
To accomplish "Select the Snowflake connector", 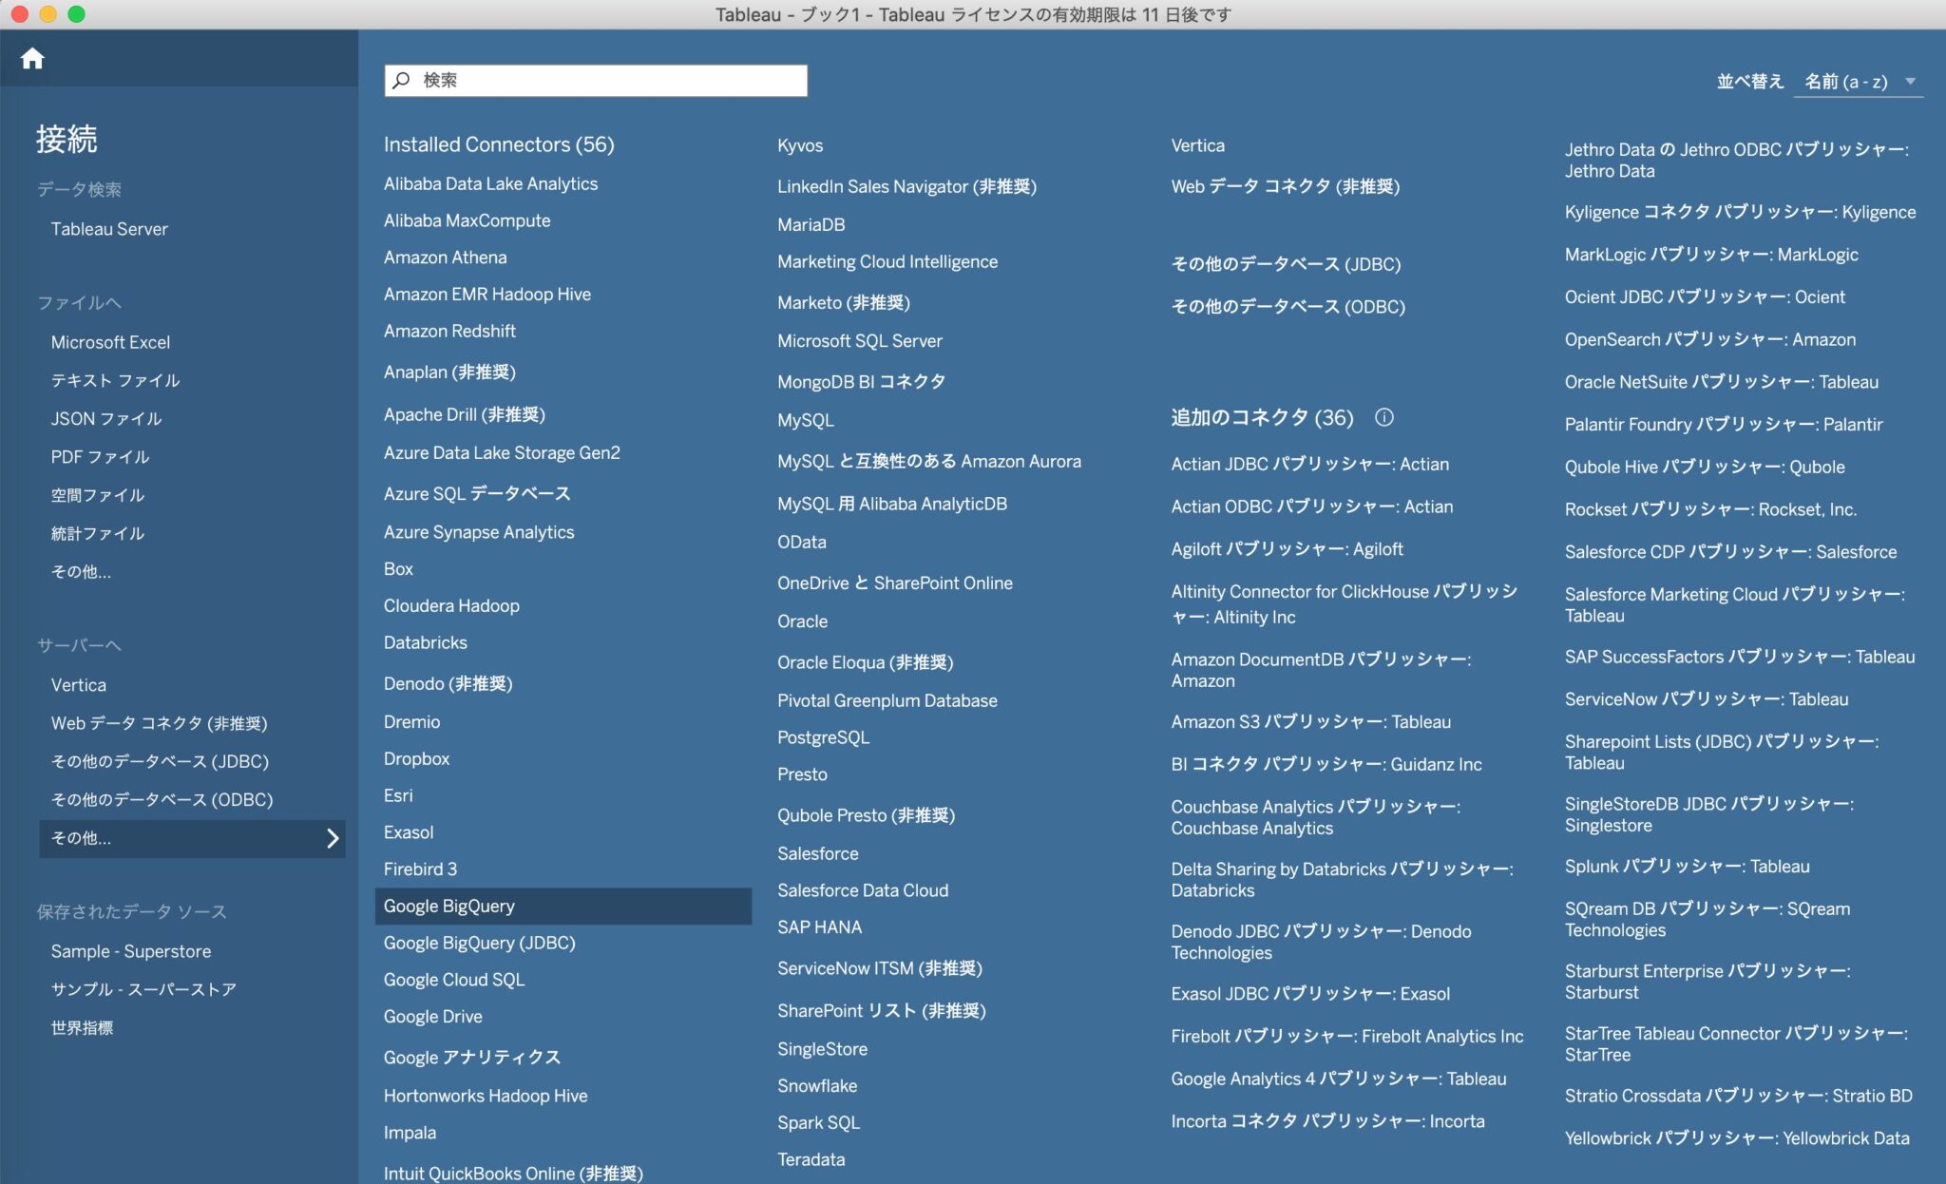I will (x=818, y=1085).
